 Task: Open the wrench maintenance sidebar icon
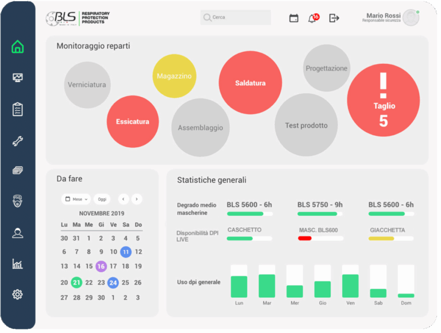18,141
